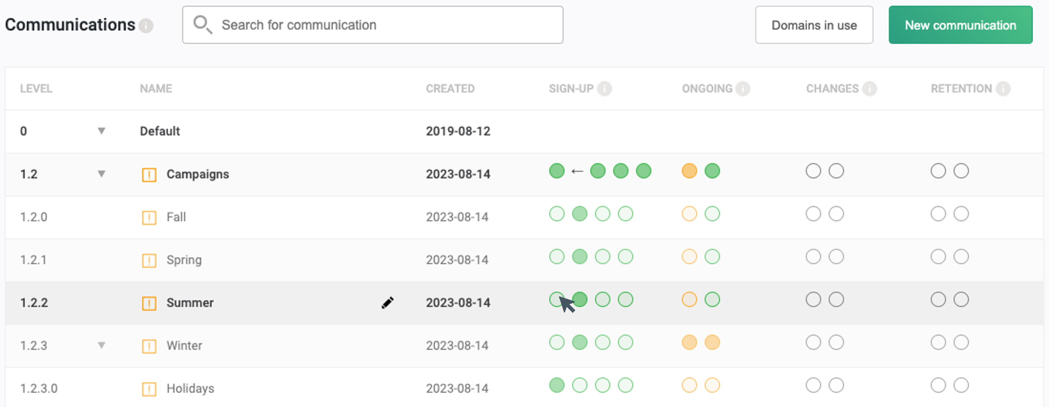The image size is (1049, 407).
Task: Click the CREATED column header
Action: point(450,88)
